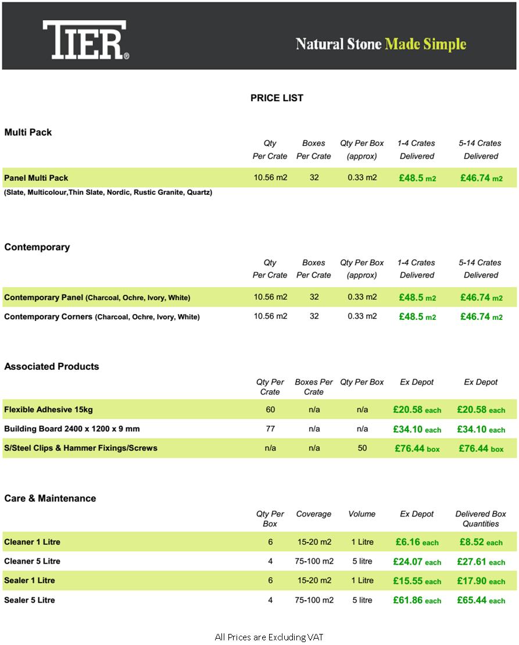
Task: Select the '(Slate, Multicolour, Thin Slate, Nordic...)' note
Action: pyautogui.click(x=108, y=192)
